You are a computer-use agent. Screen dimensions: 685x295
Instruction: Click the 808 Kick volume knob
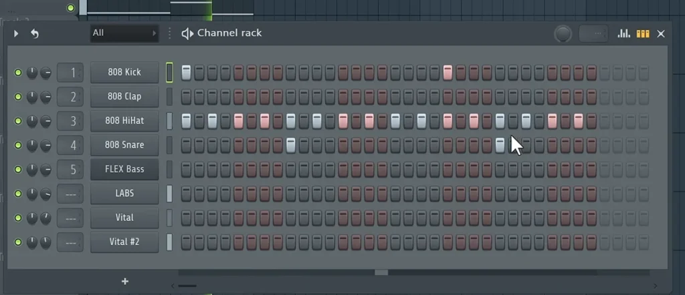(x=46, y=73)
